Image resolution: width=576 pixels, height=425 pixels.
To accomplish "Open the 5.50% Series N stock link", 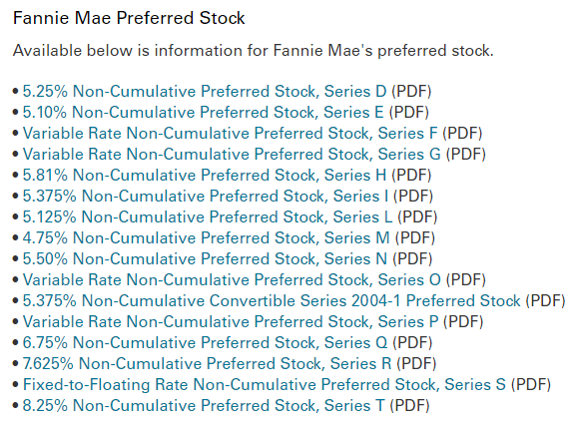I will click(x=205, y=258).
